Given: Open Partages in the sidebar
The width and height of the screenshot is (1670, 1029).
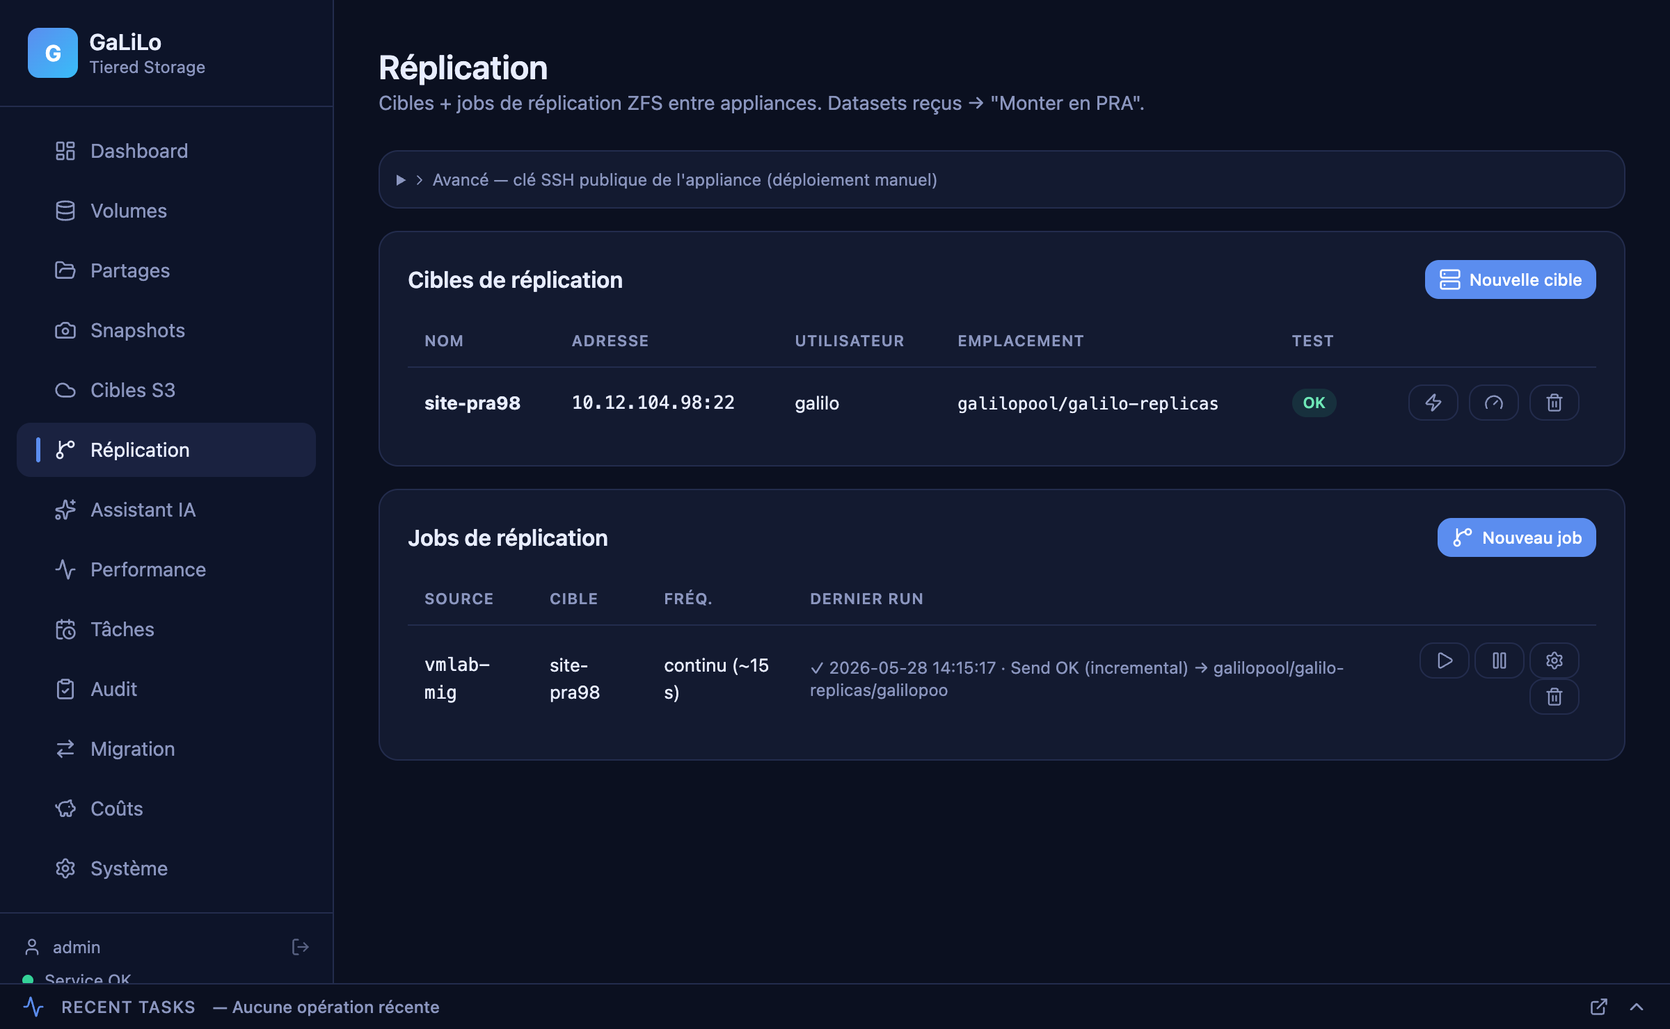Looking at the screenshot, I should (x=166, y=270).
